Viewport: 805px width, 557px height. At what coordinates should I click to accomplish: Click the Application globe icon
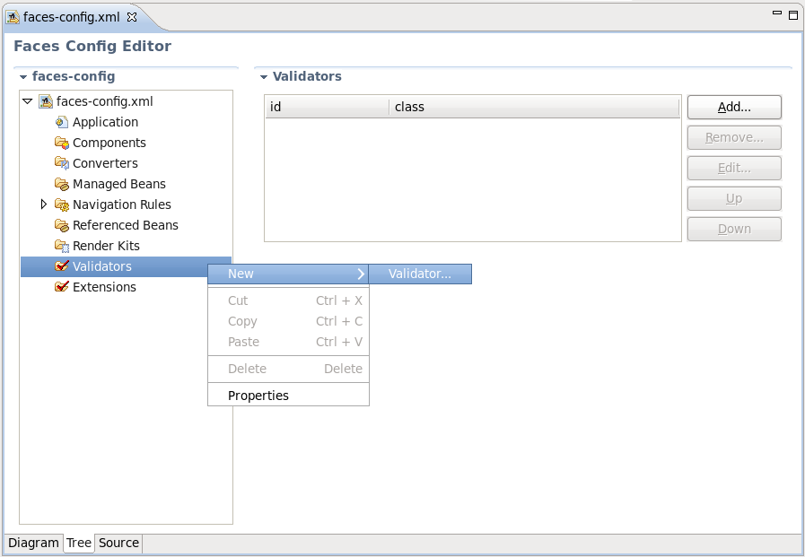point(61,122)
